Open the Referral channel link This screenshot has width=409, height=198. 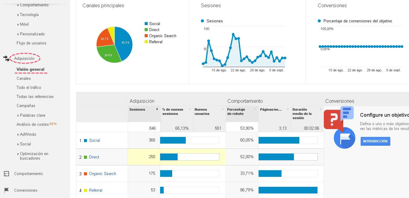(x=95, y=190)
